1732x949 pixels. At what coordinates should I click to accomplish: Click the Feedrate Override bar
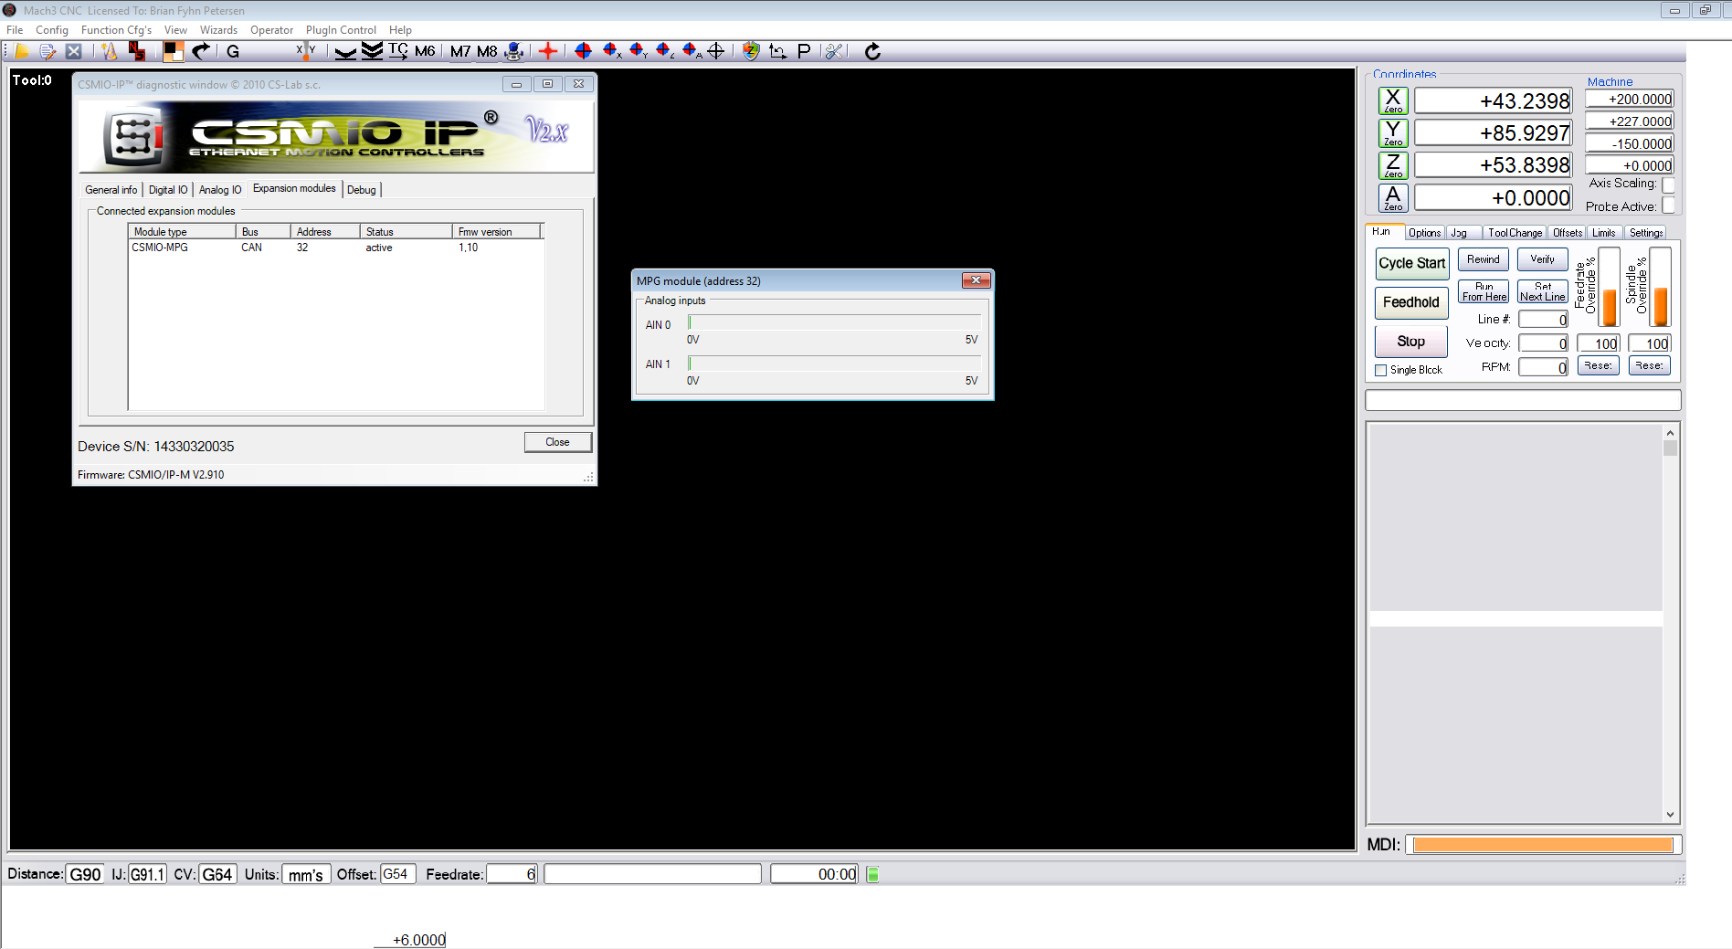pyautogui.click(x=1609, y=288)
